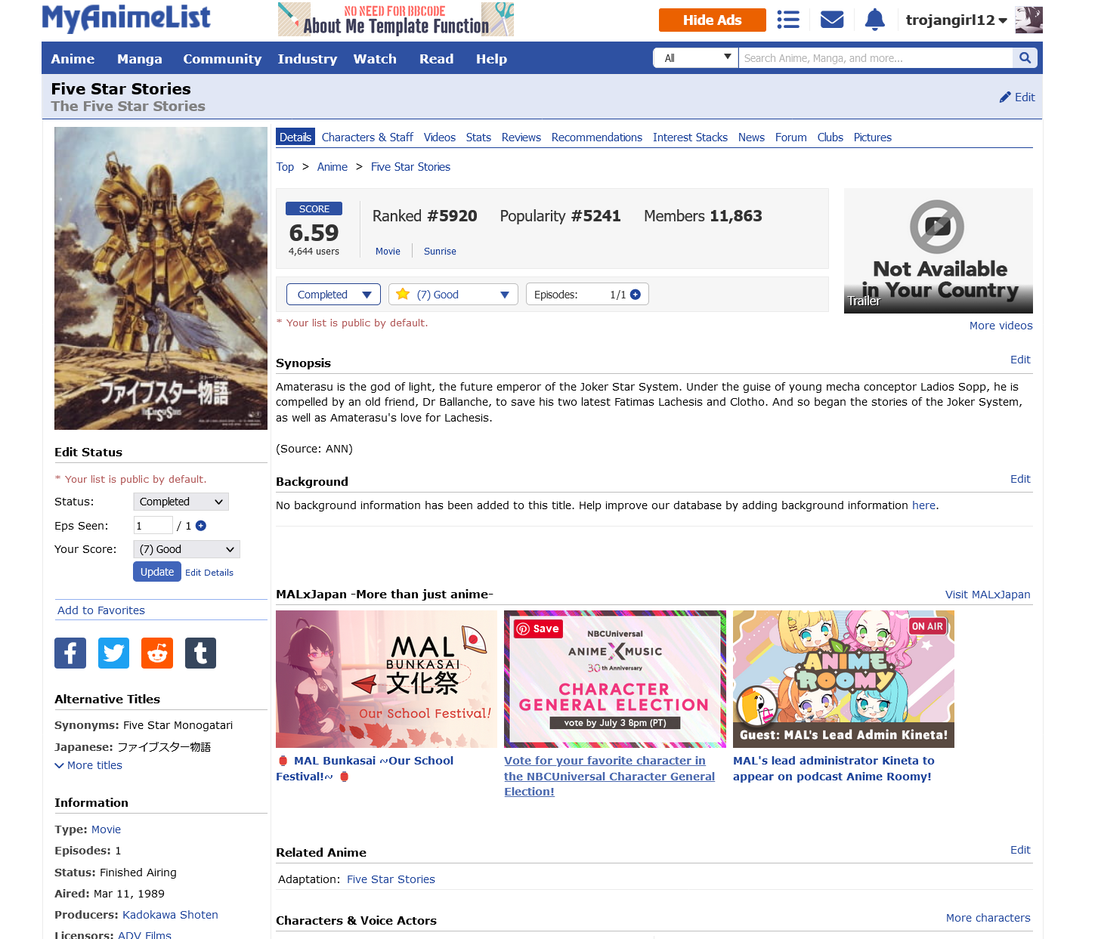Switch to the Stats tab
1098x939 pixels.
pos(478,137)
